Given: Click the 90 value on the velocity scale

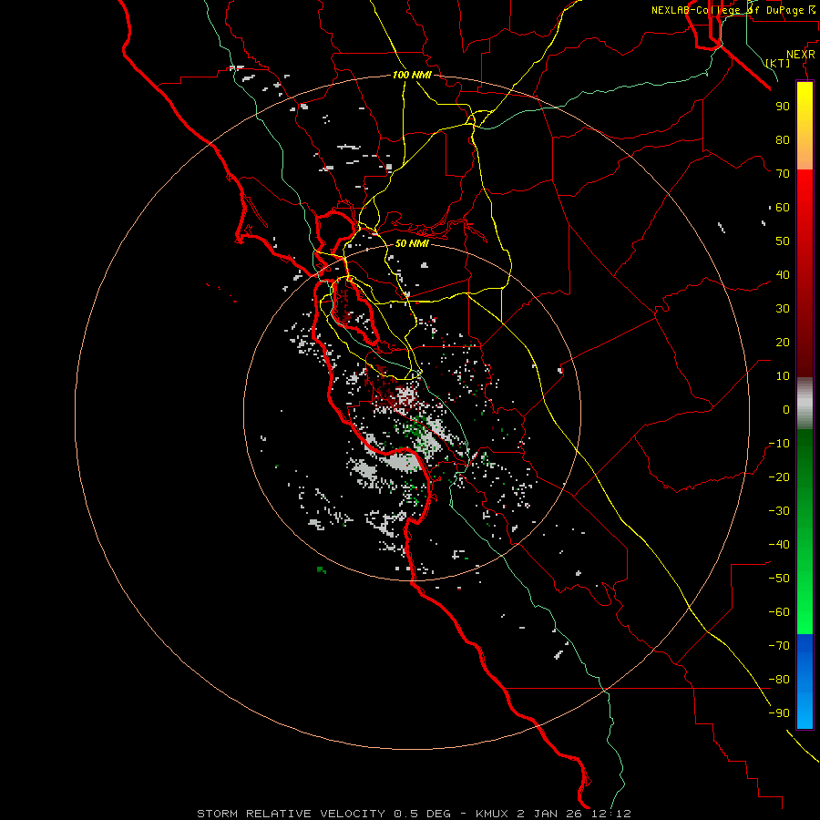Looking at the screenshot, I should (x=783, y=107).
